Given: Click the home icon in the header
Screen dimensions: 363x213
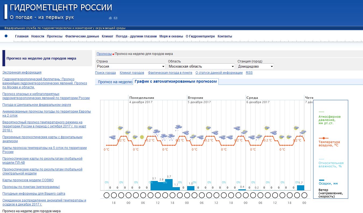Looking at the screenshot, I should click(x=110, y=18).
